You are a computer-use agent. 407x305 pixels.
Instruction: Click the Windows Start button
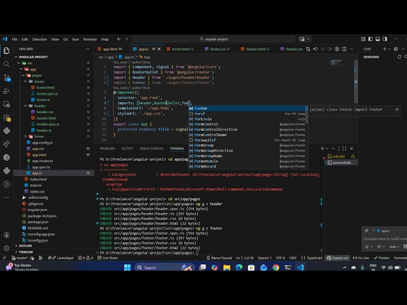127,268
